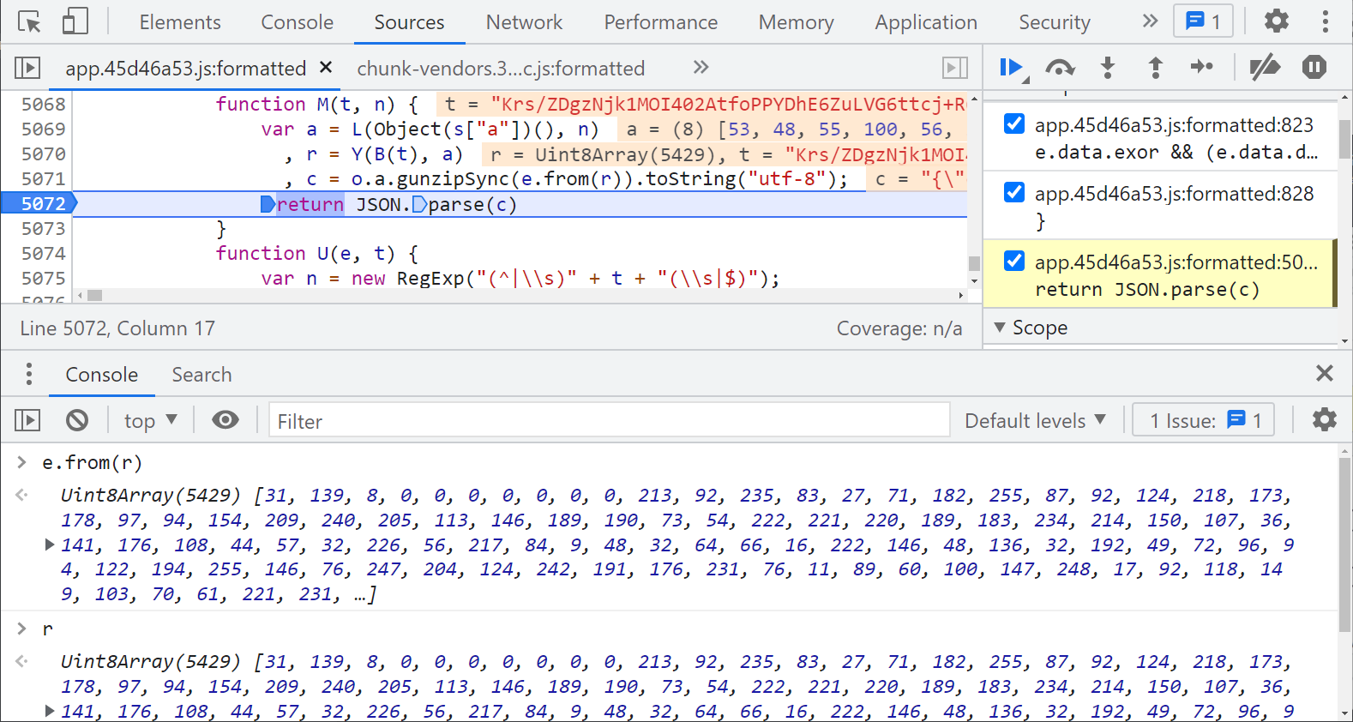This screenshot has width=1353, height=722.
Task: Disable the return JSON.parse(c) breakpoint
Action: 1014,262
